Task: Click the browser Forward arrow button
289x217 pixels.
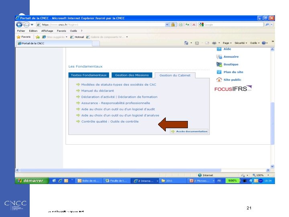Action: [26, 25]
